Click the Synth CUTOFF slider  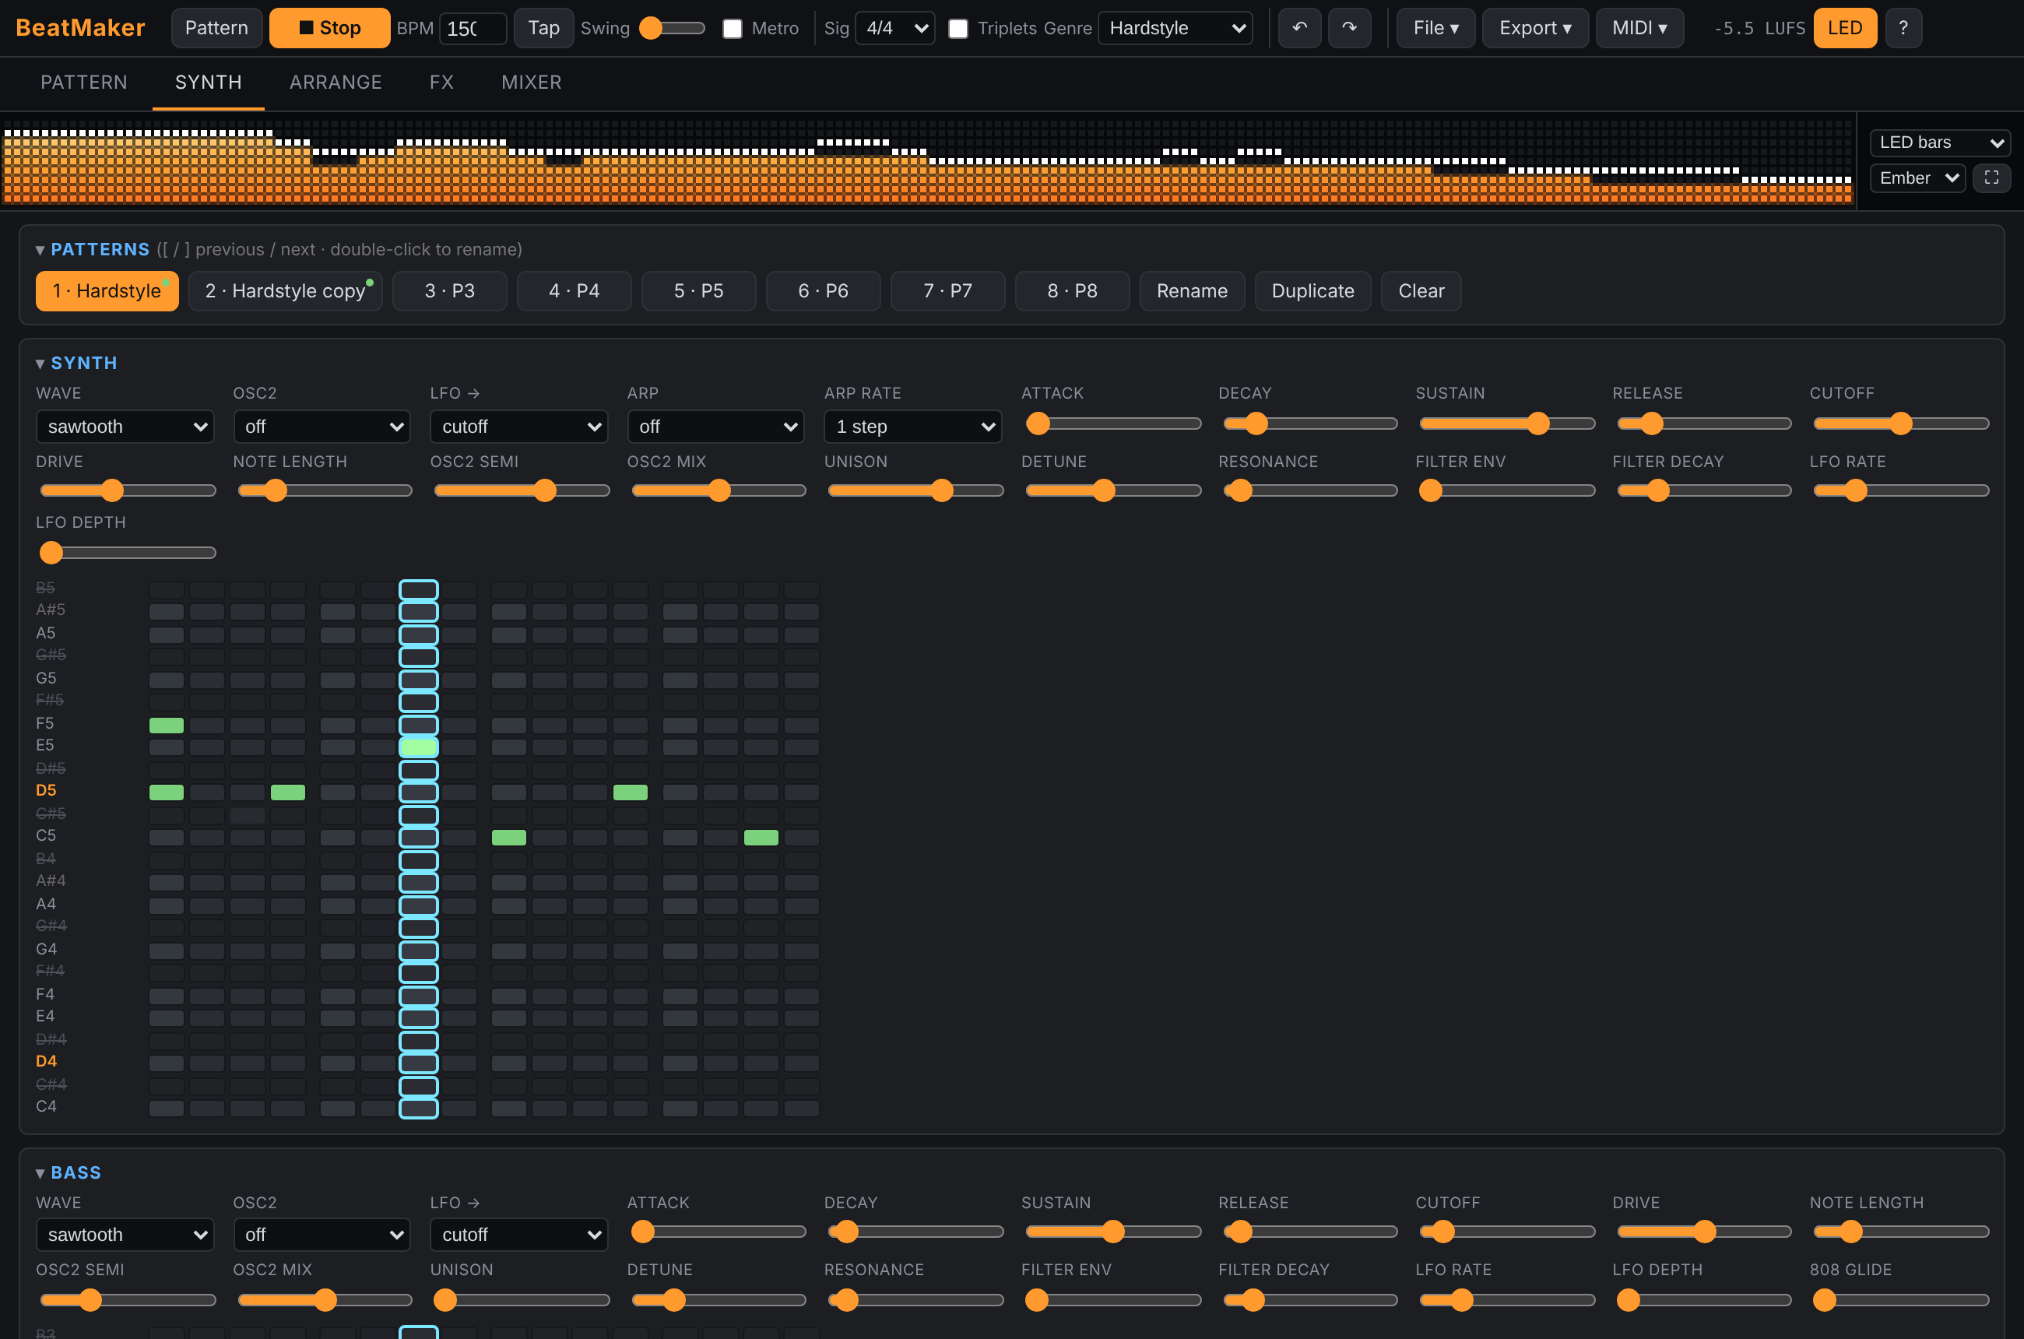pyautogui.click(x=1900, y=423)
